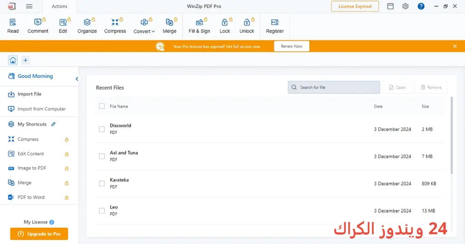Open the Convert dropdown

(144, 26)
